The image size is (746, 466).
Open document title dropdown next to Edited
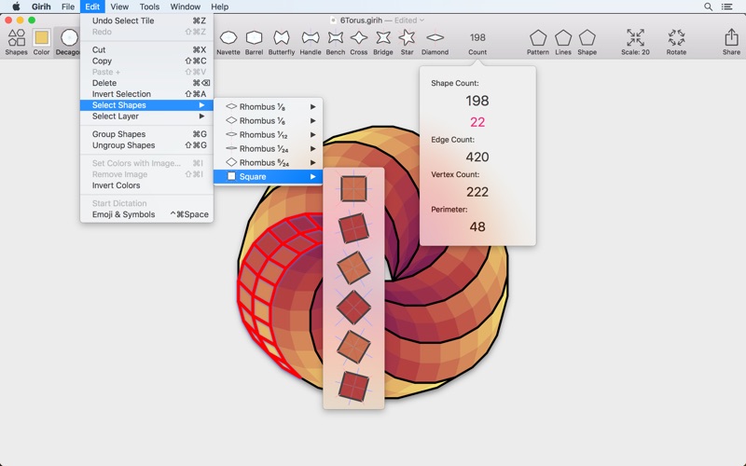pyautogui.click(x=421, y=20)
